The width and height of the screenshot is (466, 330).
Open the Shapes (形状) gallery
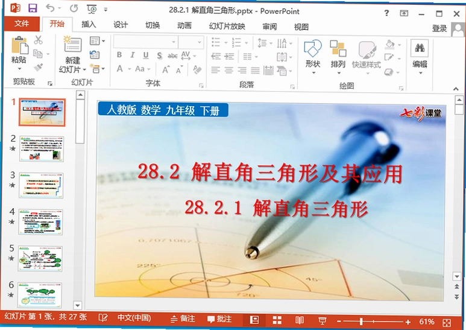(x=313, y=57)
